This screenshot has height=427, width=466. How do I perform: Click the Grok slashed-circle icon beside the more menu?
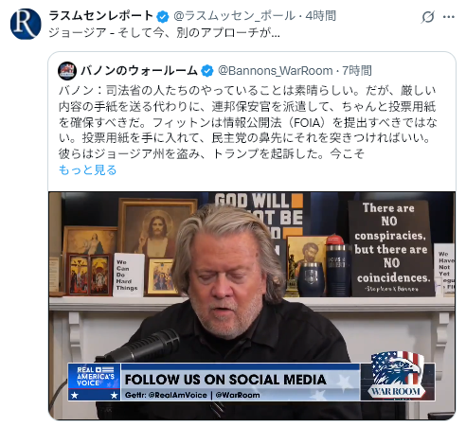click(x=428, y=17)
